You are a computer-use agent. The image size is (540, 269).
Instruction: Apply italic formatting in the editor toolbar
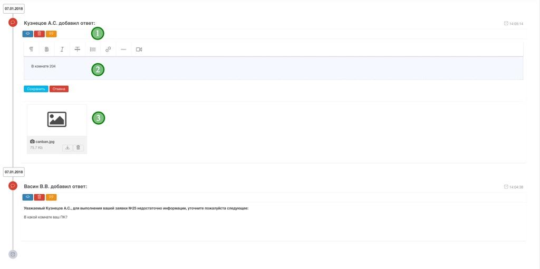click(62, 49)
